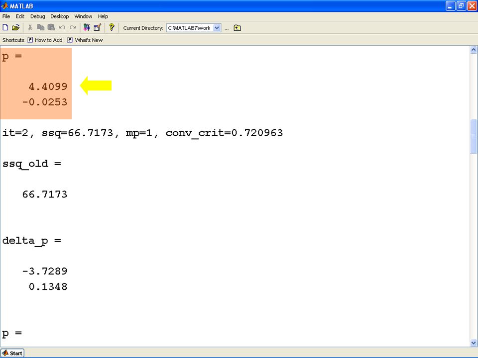Click the How to Add shortcut
The image size is (478, 358).
click(x=45, y=40)
